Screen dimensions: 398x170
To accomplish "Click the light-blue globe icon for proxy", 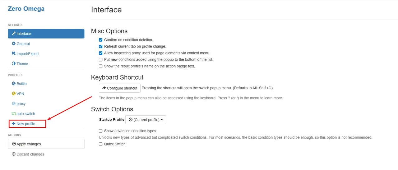I will [13, 103].
